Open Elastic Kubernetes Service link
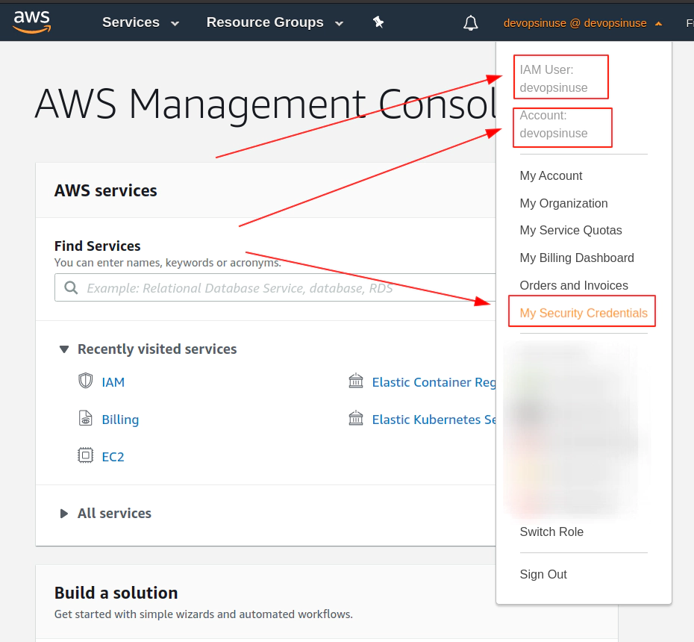The height and width of the screenshot is (642, 694). [434, 420]
